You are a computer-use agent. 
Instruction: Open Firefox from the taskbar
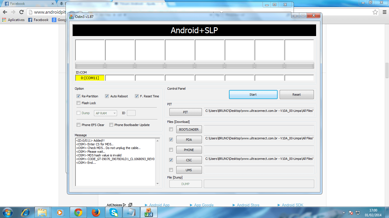pyautogui.click(x=96, y=212)
